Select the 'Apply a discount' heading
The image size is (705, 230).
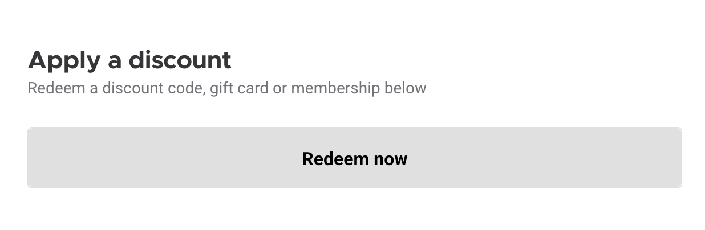pos(129,60)
